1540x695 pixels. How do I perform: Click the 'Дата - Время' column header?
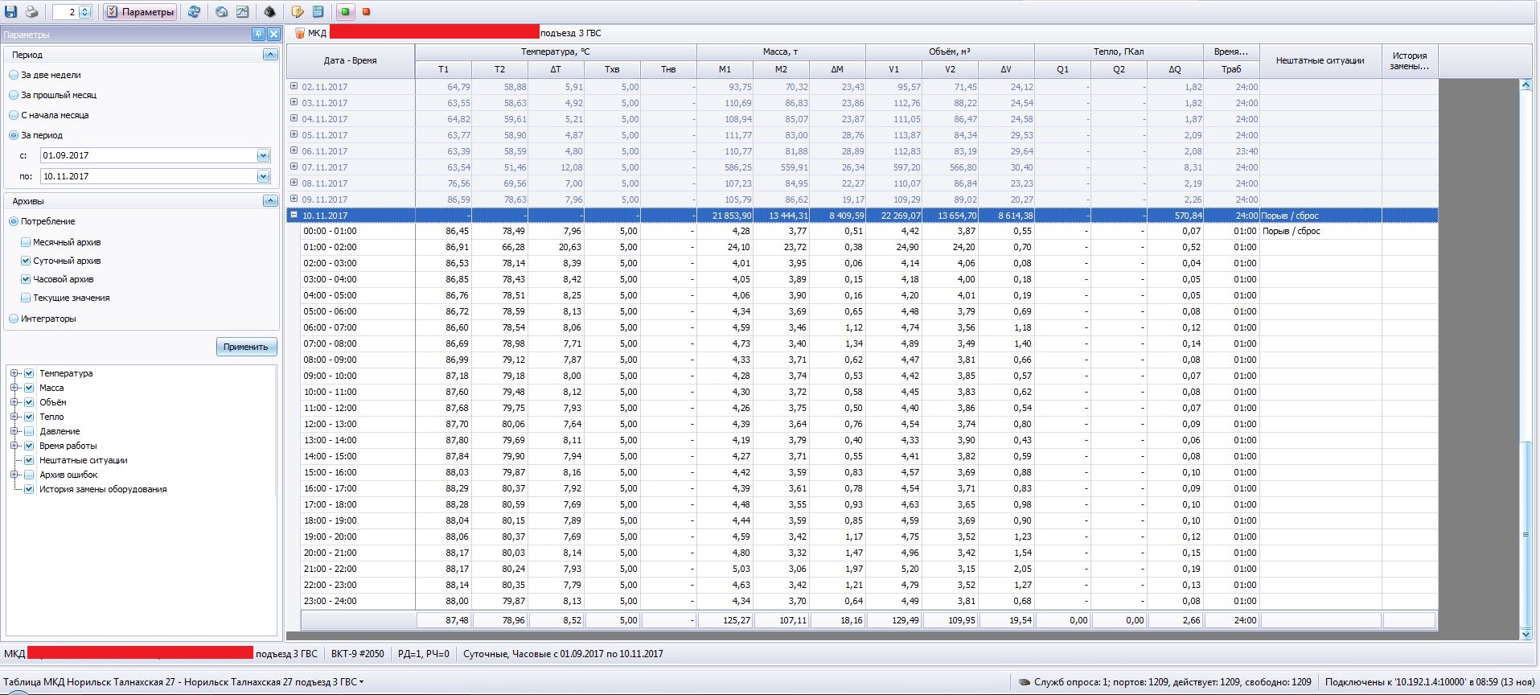click(x=351, y=60)
